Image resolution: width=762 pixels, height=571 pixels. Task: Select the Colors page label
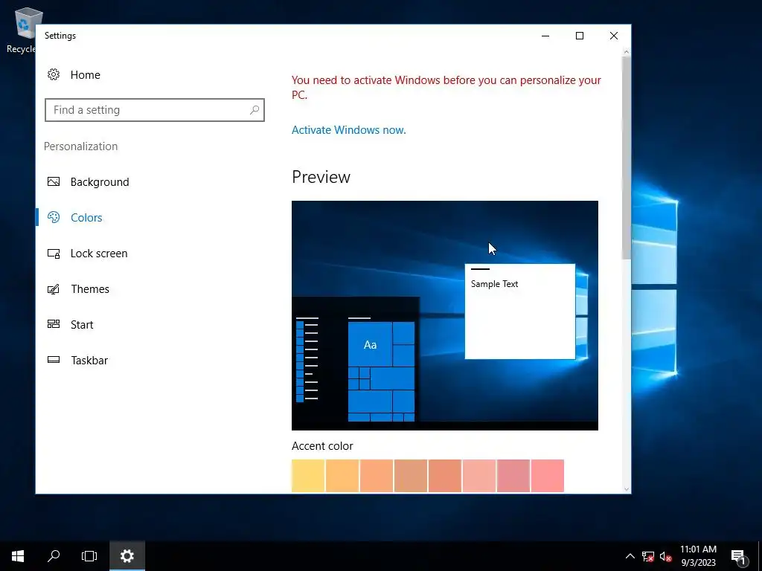pyautogui.click(x=86, y=218)
